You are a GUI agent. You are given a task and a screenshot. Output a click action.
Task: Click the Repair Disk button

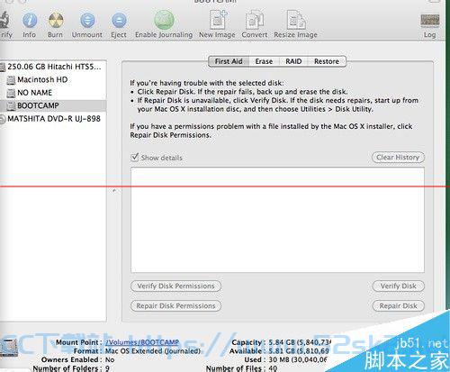(399, 305)
